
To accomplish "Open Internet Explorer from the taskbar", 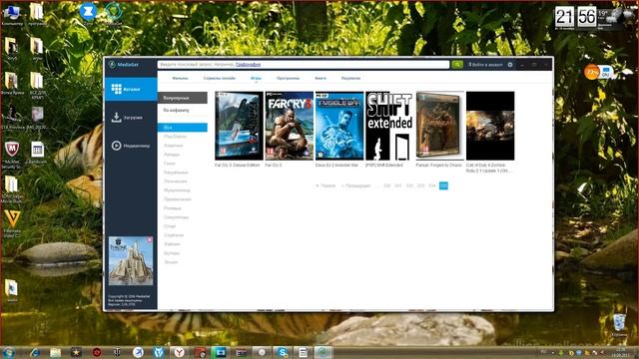I will click(x=34, y=352).
